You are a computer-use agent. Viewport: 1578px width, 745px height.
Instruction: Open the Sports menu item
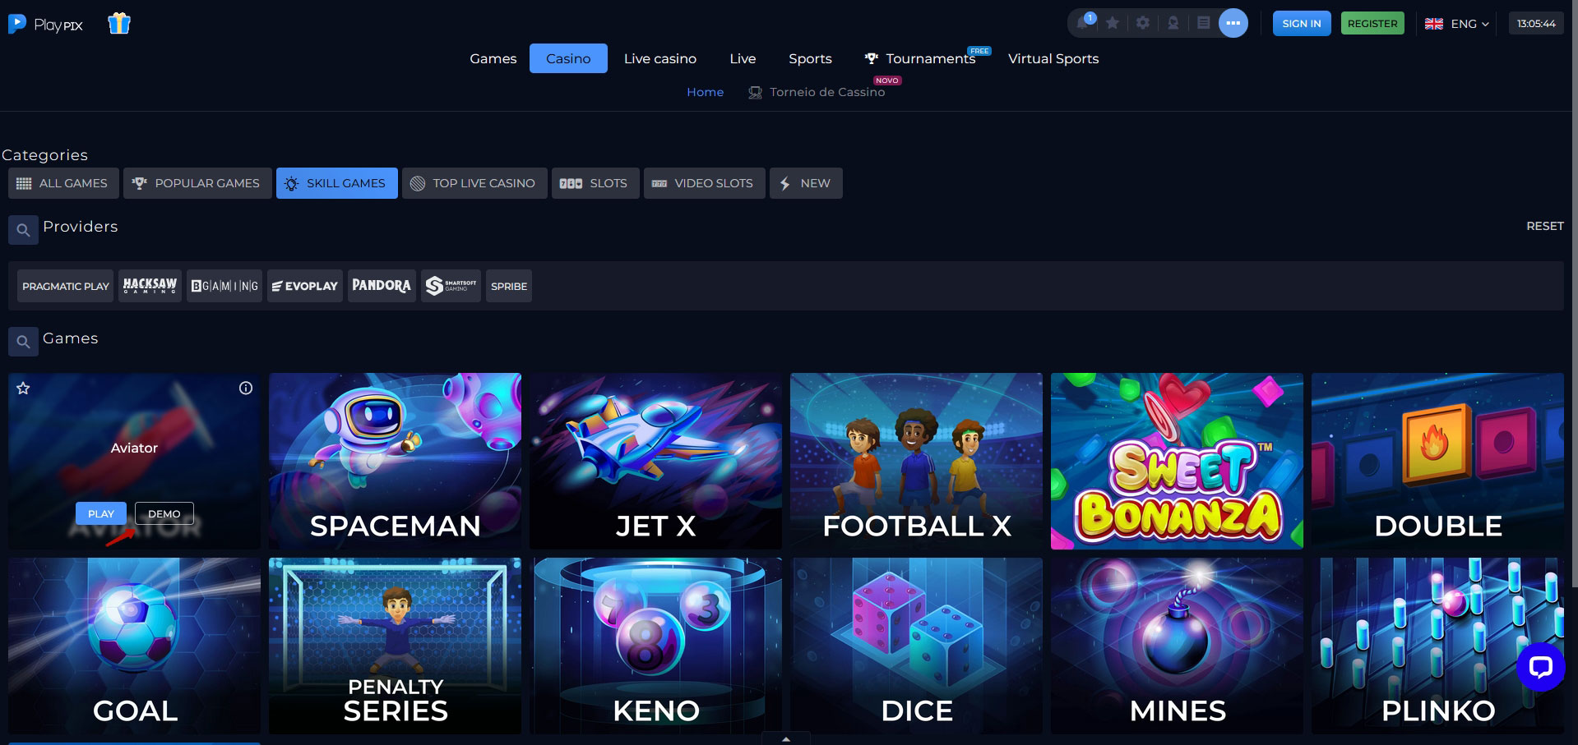coord(810,58)
